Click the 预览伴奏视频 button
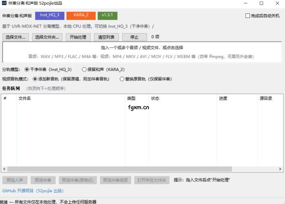285x204 pixels. pyautogui.click(x=116, y=180)
